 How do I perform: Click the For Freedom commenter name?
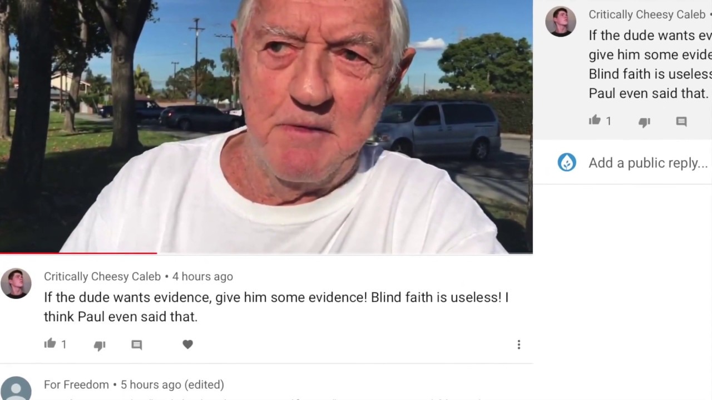point(76,384)
